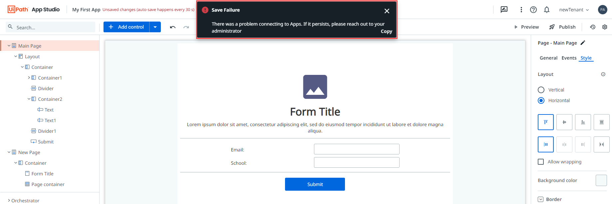
Task: Open the version history clock icon
Action: coord(593,27)
